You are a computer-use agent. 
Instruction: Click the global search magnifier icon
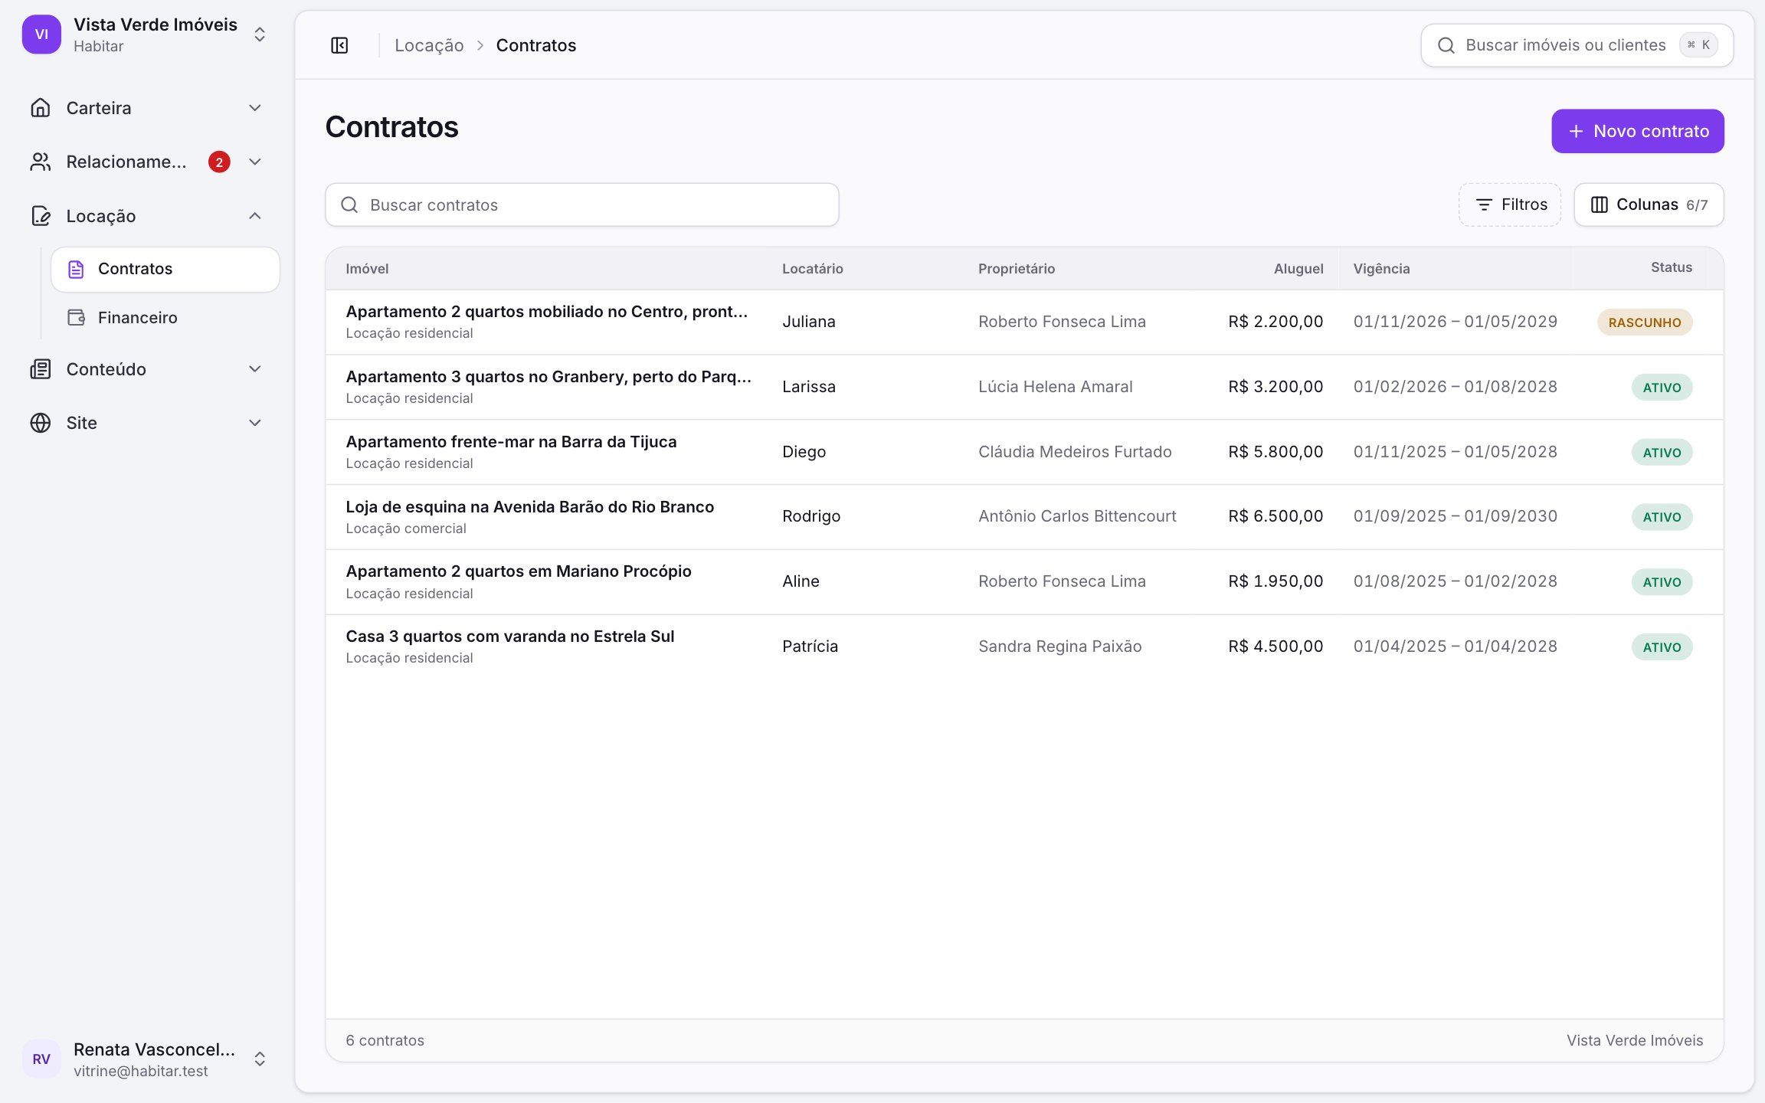pos(1446,45)
